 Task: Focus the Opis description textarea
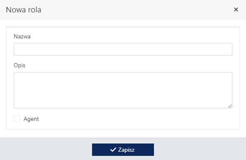click(123, 90)
